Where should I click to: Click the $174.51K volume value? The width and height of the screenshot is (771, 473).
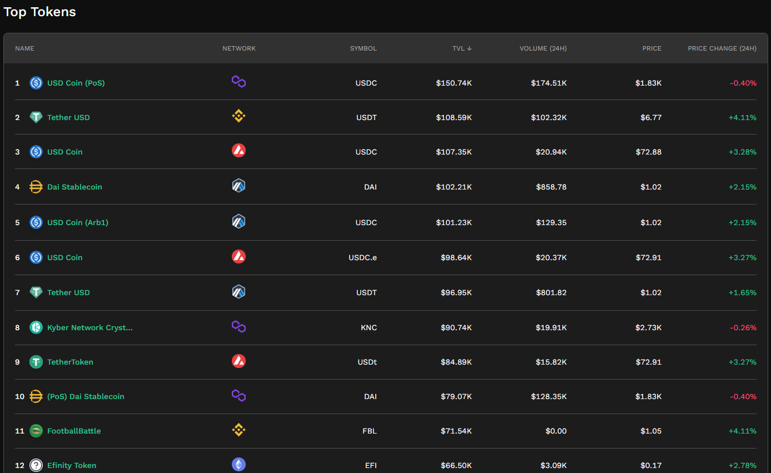pos(549,83)
